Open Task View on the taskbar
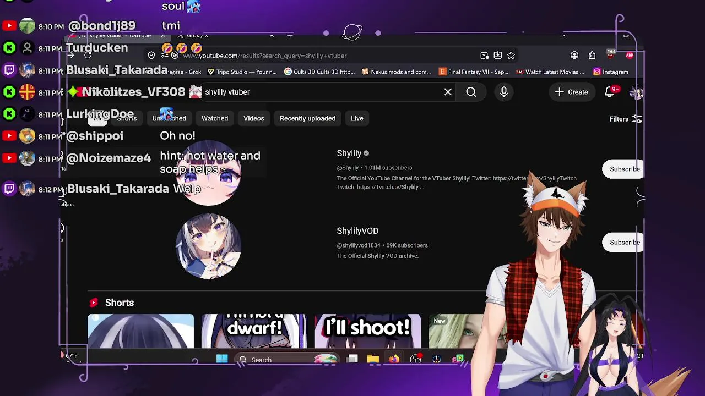Image resolution: width=705 pixels, height=396 pixels. tap(352, 359)
